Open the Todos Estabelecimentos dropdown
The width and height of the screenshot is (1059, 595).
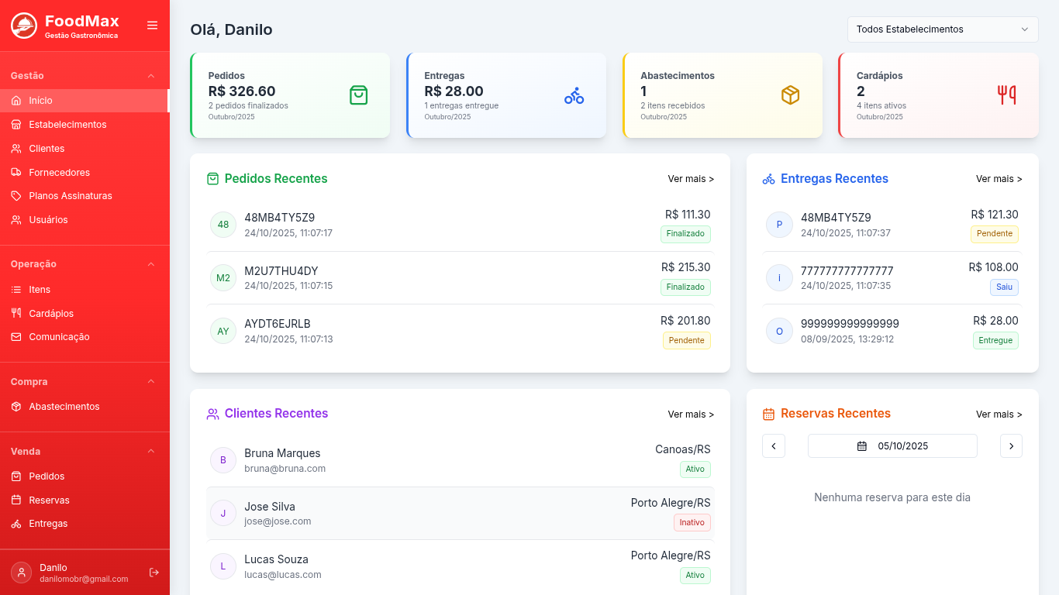[x=942, y=29]
